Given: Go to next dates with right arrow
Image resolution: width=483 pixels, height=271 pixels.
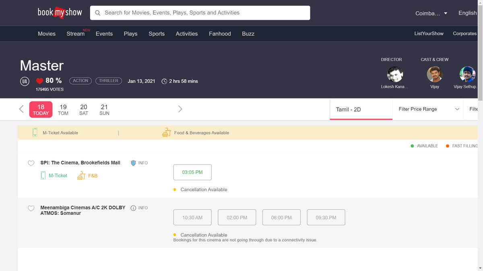Looking at the screenshot, I should coord(180,109).
